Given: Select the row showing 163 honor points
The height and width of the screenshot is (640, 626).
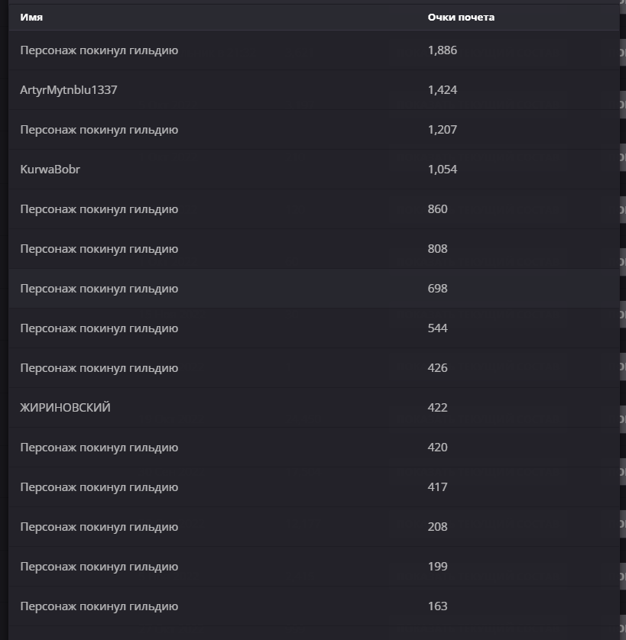Looking at the screenshot, I should click(314, 606).
